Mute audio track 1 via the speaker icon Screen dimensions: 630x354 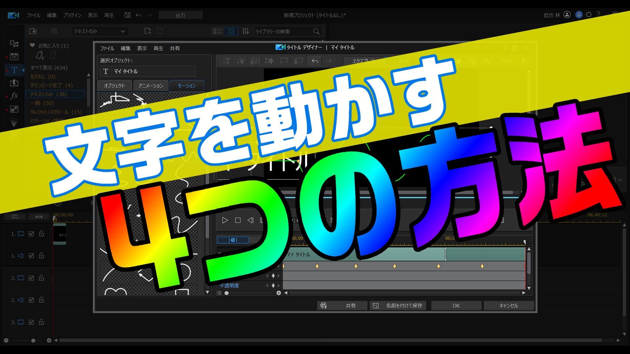[21, 255]
